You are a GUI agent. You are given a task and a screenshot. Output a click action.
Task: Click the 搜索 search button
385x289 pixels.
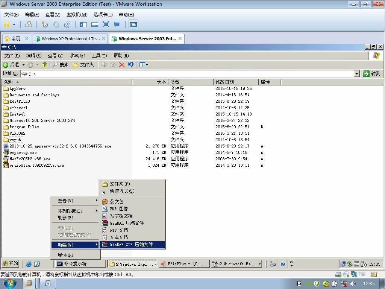tap(61, 65)
